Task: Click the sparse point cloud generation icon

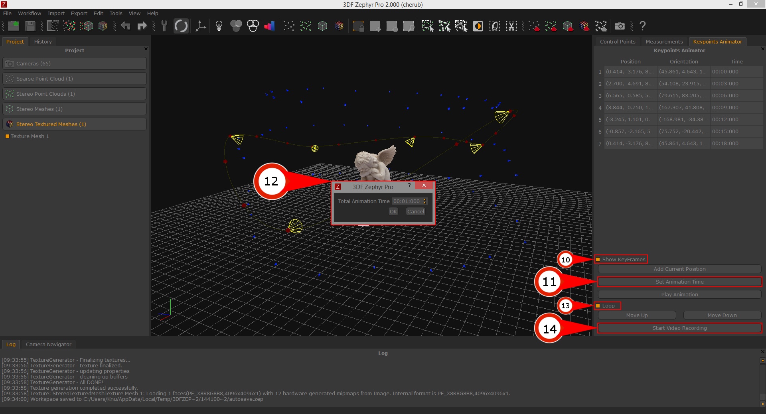Action: point(52,26)
